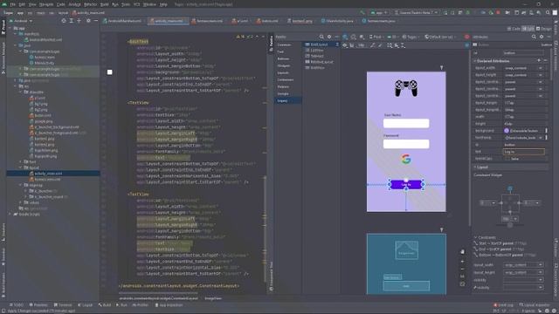Click the red Stop icon in main toolbar
The image size is (559, 314).
[x=498, y=12]
